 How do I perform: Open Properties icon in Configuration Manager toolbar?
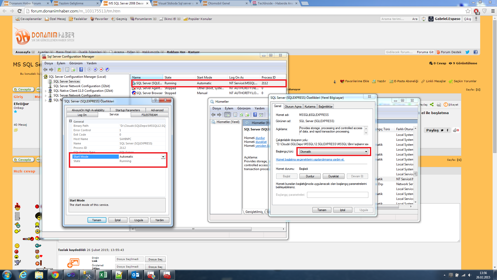point(67,69)
